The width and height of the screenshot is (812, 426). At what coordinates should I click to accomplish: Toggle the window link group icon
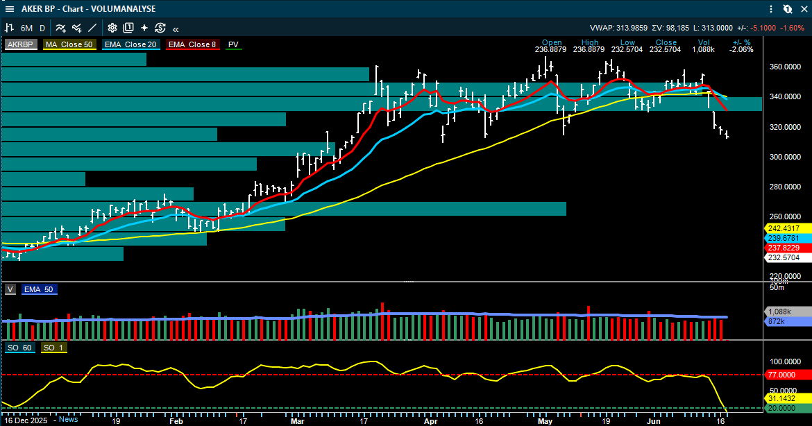(788, 9)
